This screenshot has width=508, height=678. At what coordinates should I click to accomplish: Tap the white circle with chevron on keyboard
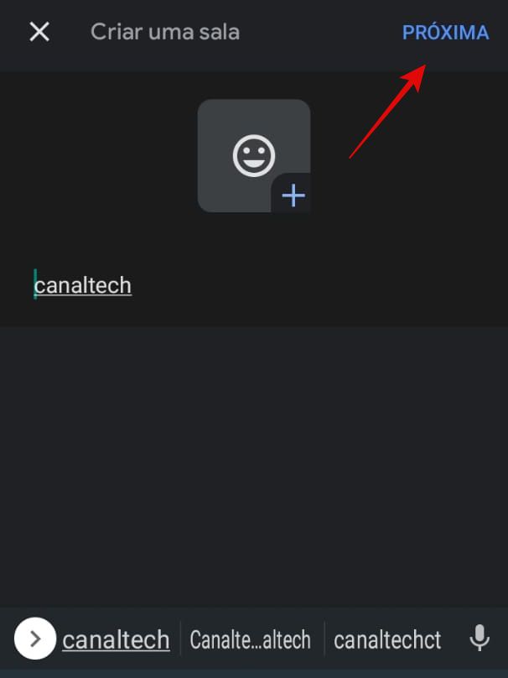[x=35, y=639]
